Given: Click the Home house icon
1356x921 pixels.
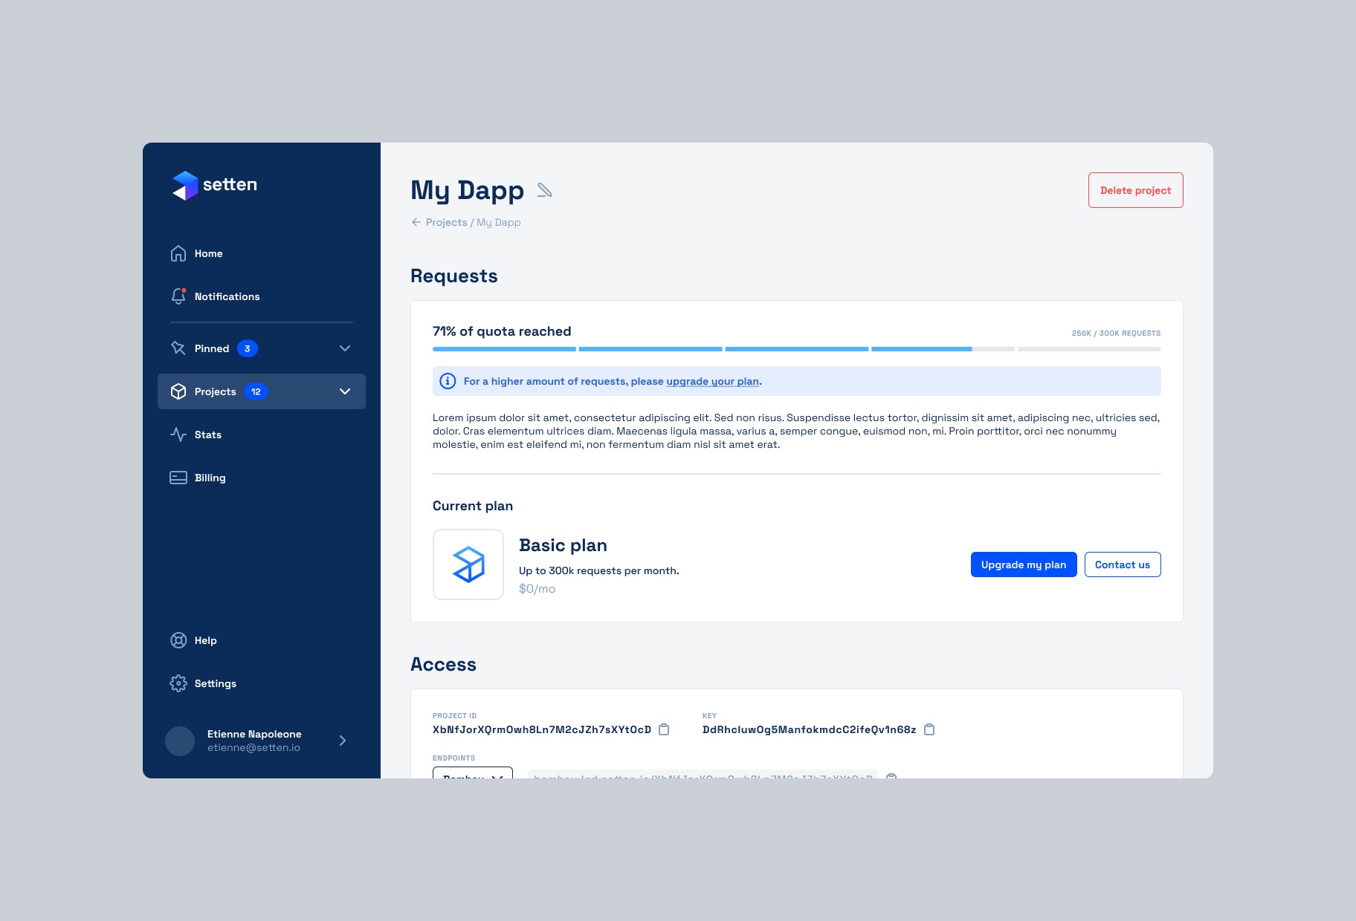Looking at the screenshot, I should coord(178,253).
